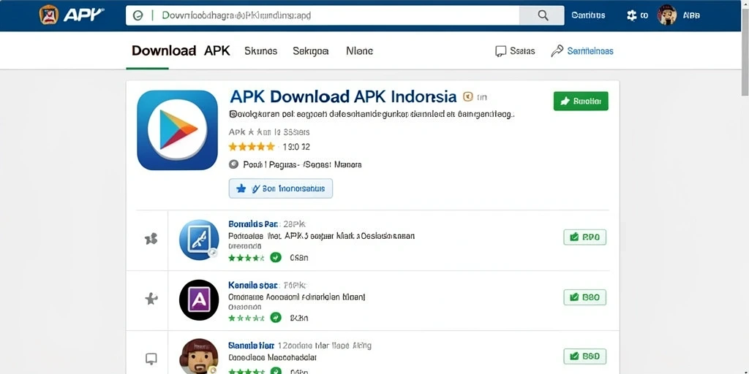749x374 pixels.
Task: Click the Abb username in the header
Action: (x=691, y=15)
